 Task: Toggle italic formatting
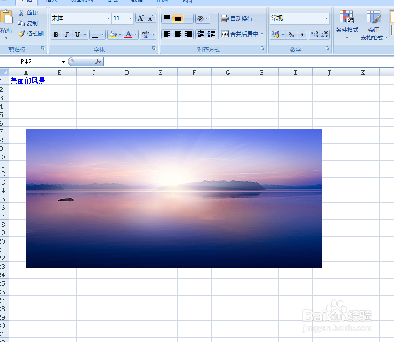click(66, 35)
